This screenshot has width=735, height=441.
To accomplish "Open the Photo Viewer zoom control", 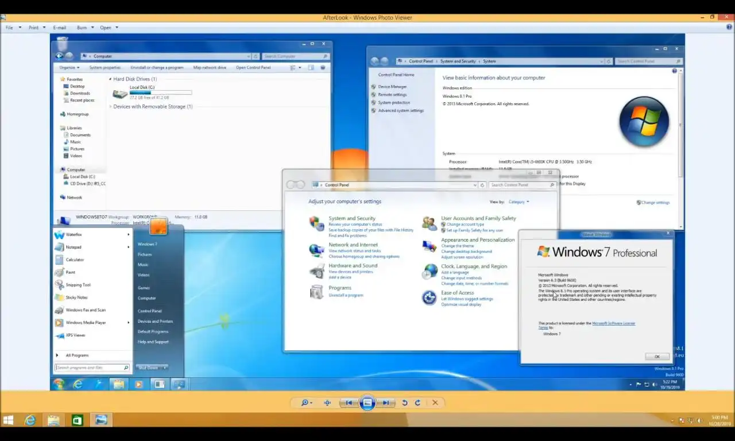I will coord(307,403).
